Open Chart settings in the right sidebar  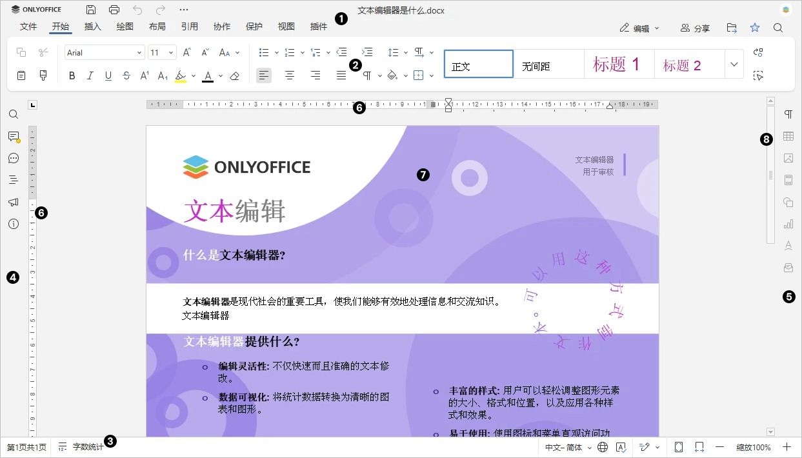click(x=788, y=224)
